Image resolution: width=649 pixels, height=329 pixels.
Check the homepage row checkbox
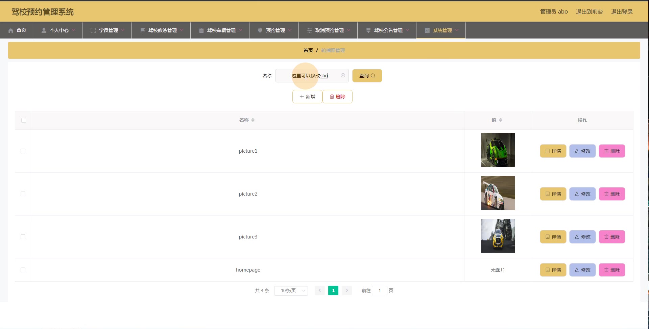click(x=23, y=270)
